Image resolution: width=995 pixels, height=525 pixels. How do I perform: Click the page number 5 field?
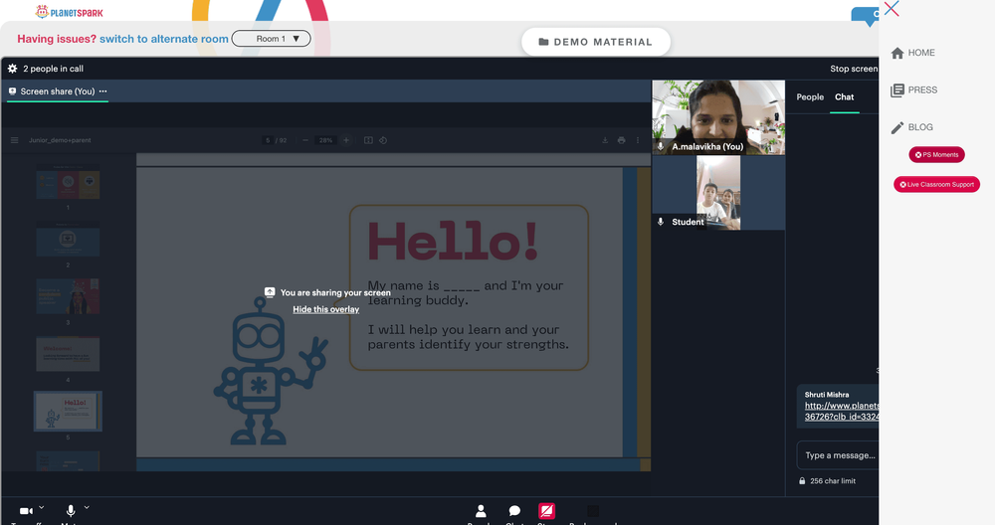268,140
